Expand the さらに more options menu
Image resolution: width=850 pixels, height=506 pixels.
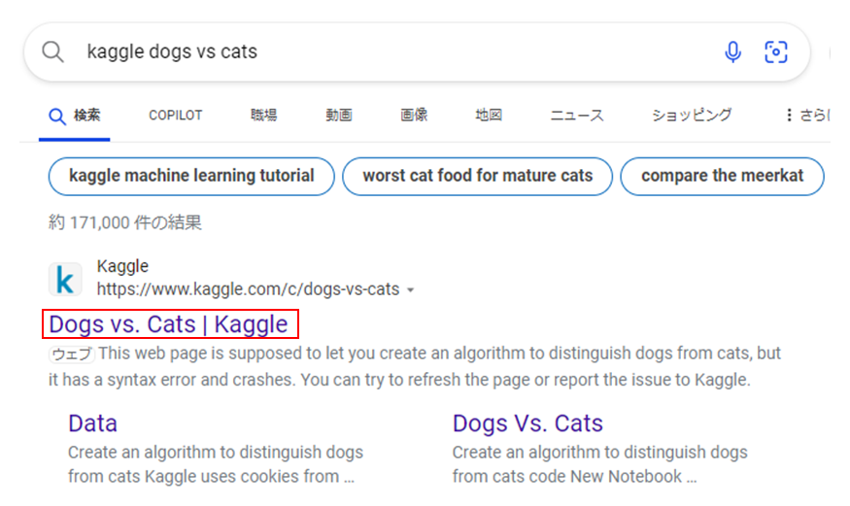point(807,116)
